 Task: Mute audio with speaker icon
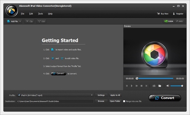point(168,86)
